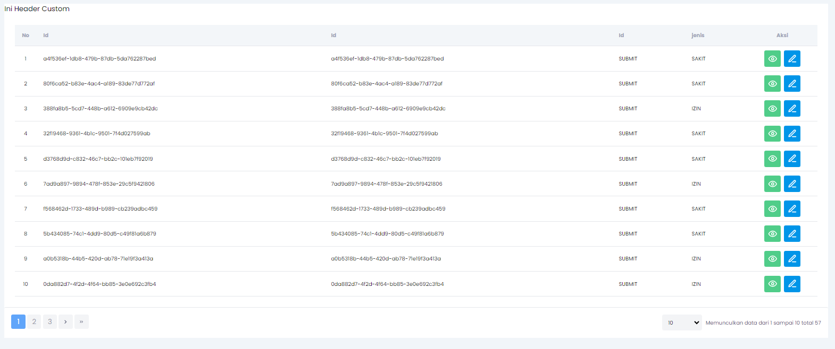Edit the row 6 IZIN record

pos(792,184)
